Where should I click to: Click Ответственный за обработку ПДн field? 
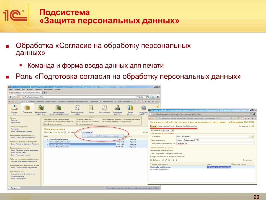[215, 143]
